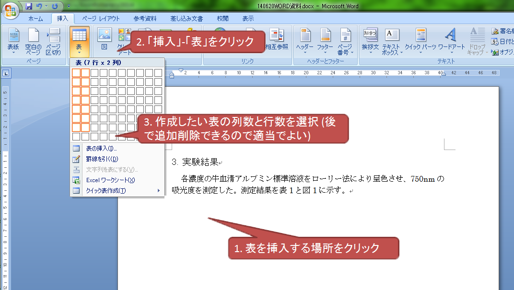The width and height of the screenshot is (514, 290).
Task: Expand the 表紙 (cover page) dropdown
Action: click(13, 41)
